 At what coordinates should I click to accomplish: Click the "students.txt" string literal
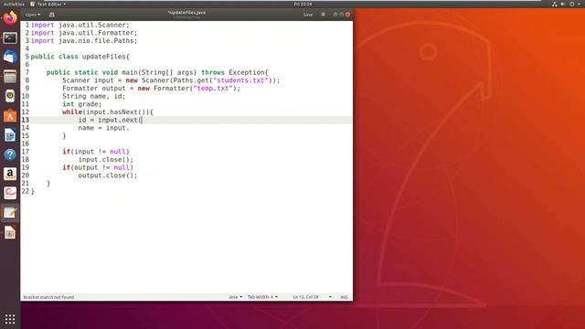coord(240,80)
